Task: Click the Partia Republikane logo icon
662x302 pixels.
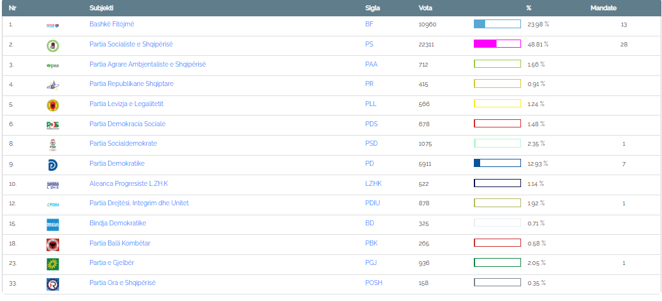Action: pyautogui.click(x=53, y=85)
